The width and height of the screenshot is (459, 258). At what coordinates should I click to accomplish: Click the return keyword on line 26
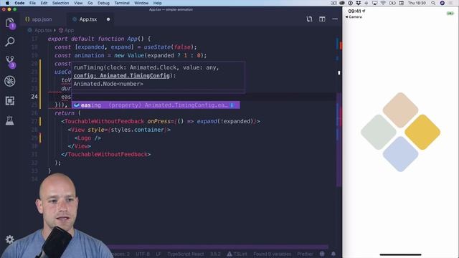(65, 113)
